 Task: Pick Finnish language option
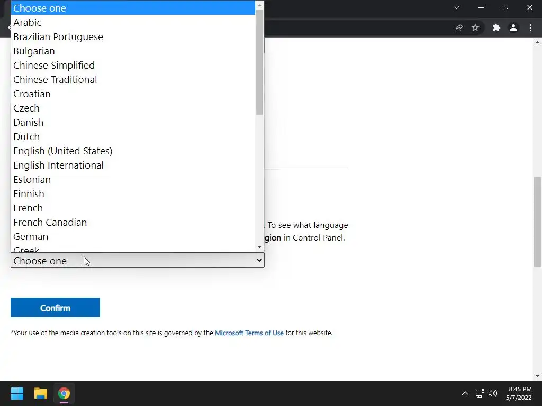coord(133,193)
